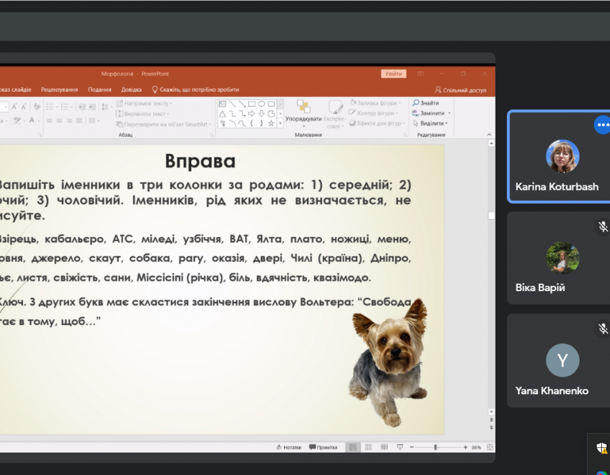Select normal view icon in status bar
The height and width of the screenshot is (475, 610).
(352, 447)
